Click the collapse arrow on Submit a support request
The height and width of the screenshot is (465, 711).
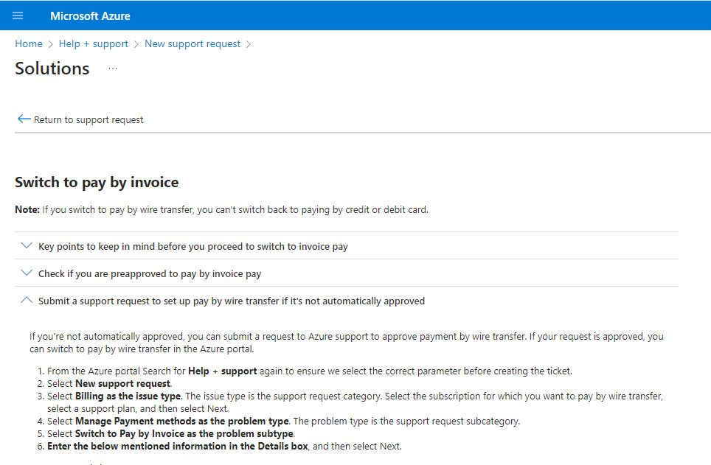(x=27, y=300)
